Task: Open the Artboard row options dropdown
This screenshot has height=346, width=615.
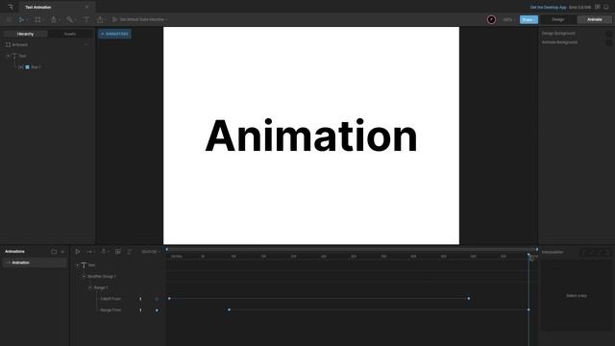Action: (86, 45)
